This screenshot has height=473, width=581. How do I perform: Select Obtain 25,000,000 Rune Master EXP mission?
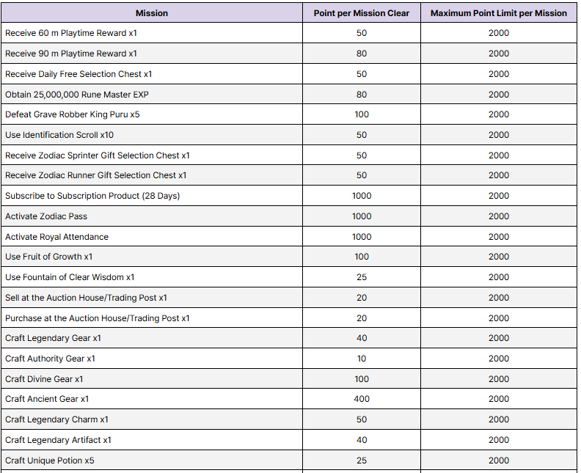[77, 95]
